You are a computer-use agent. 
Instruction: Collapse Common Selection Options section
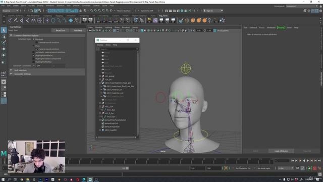(47, 35)
